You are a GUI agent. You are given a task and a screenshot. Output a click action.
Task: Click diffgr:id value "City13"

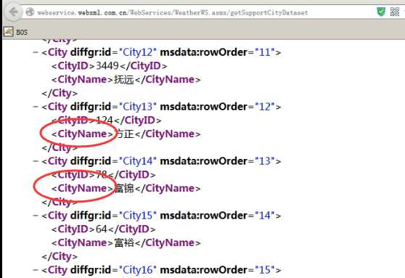[138, 107]
